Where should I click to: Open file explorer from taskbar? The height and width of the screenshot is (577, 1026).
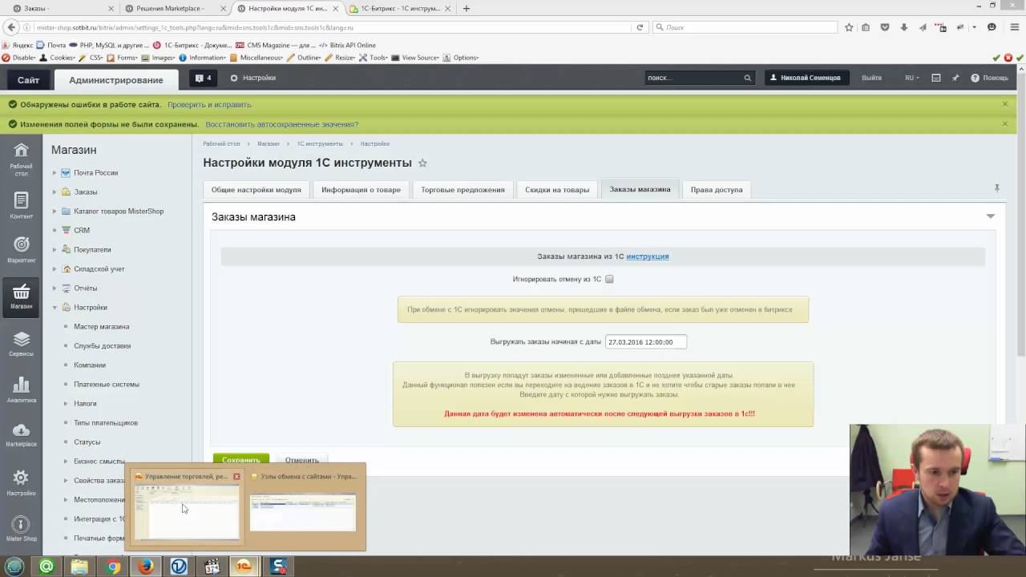pos(79,567)
